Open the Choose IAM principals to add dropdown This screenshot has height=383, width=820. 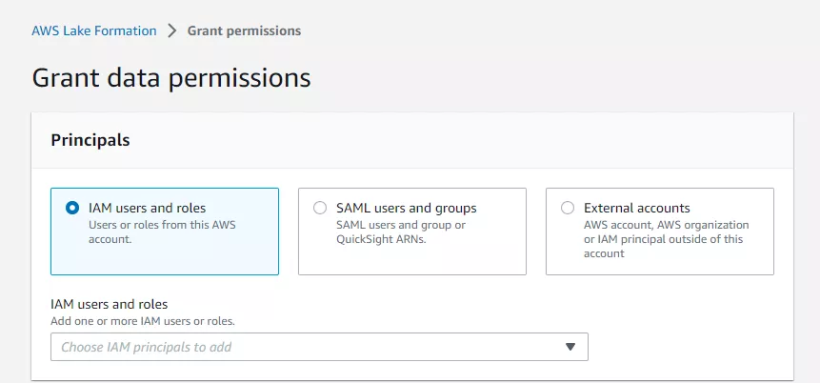point(319,347)
